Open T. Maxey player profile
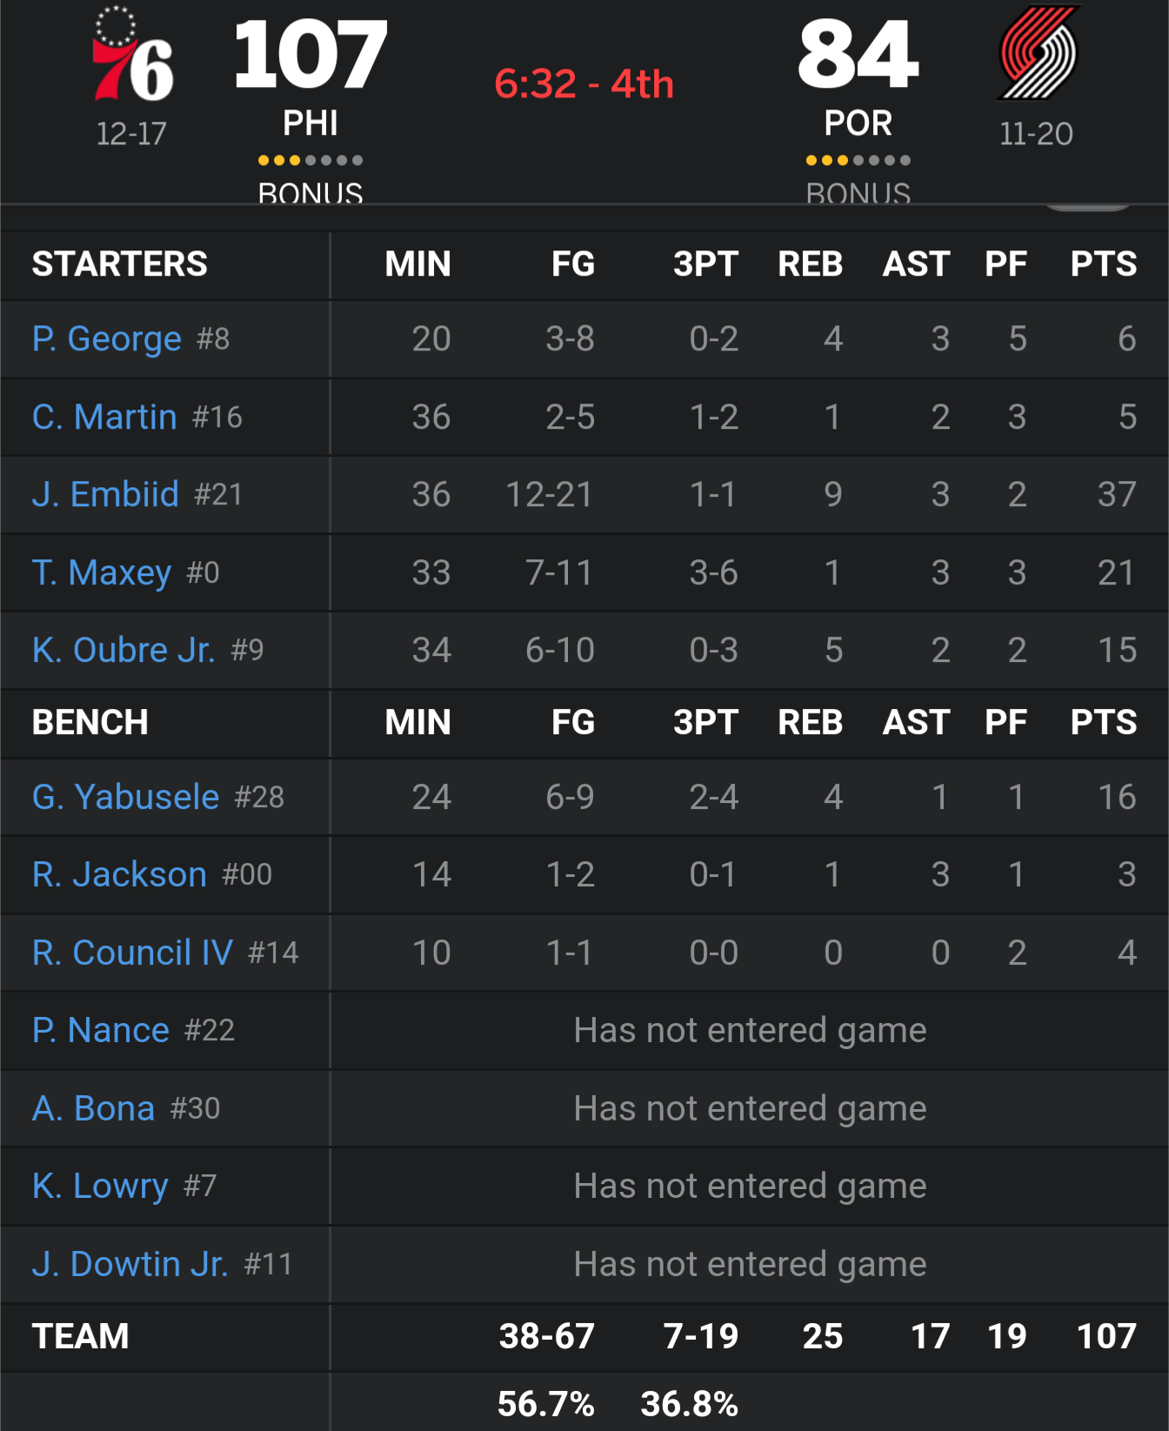The height and width of the screenshot is (1431, 1169). tap(102, 572)
